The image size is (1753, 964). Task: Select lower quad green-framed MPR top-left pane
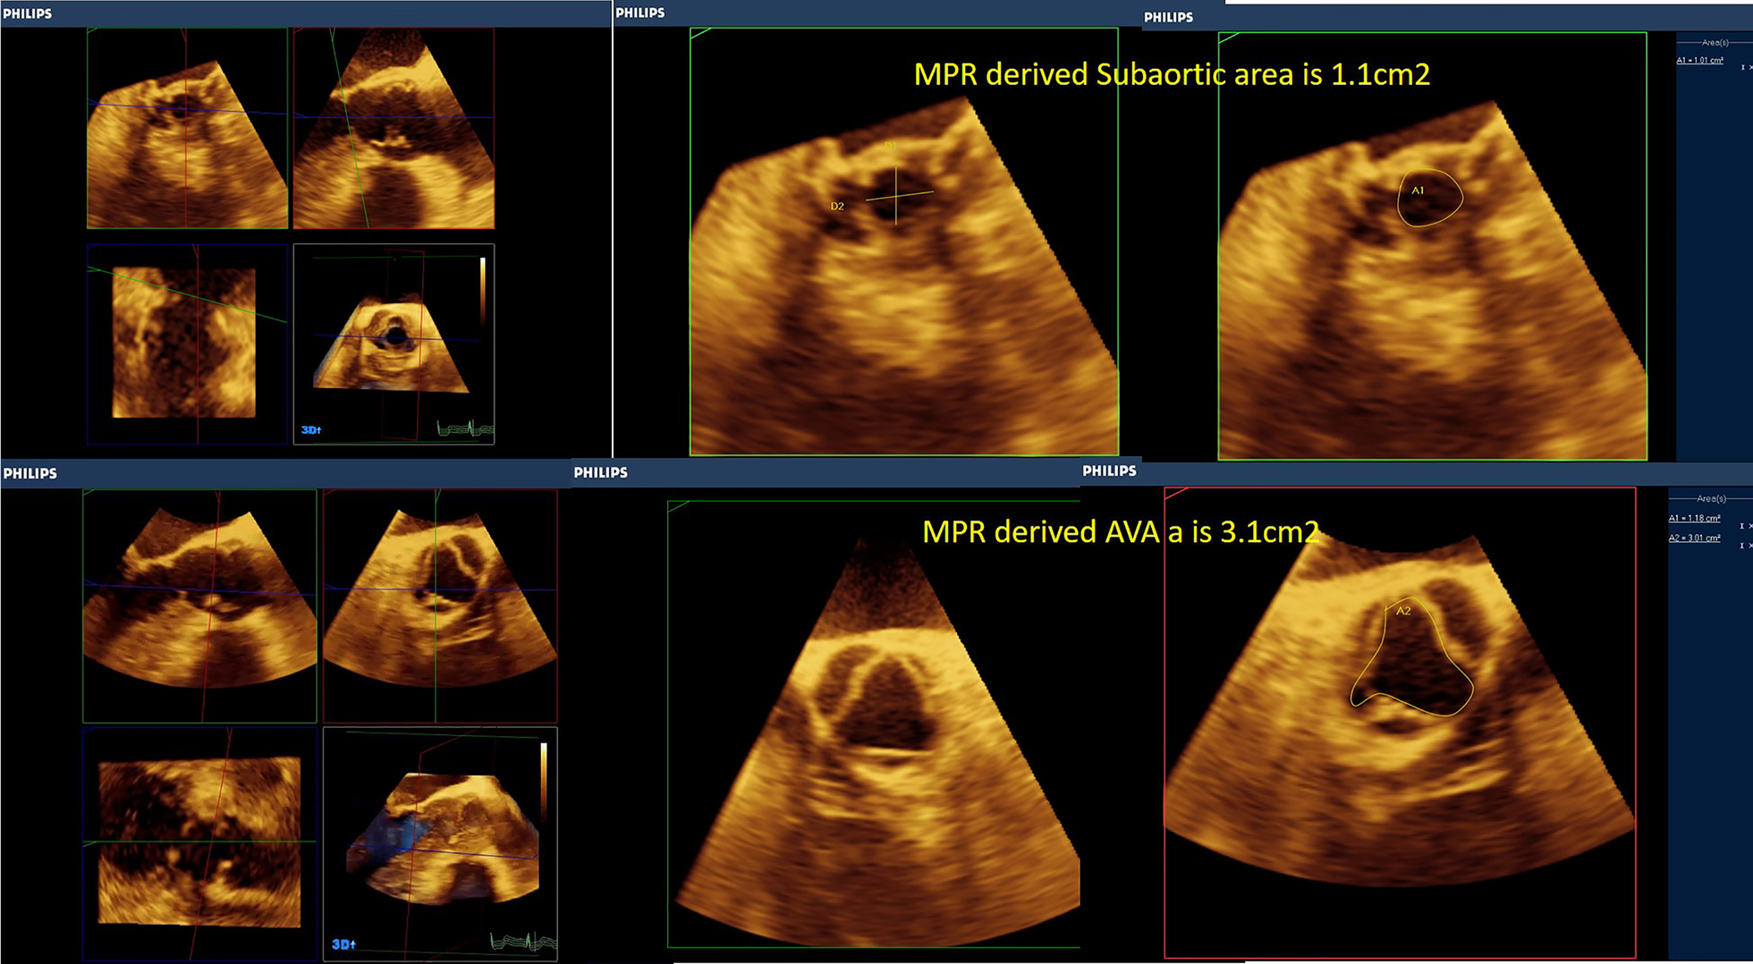click(x=199, y=605)
